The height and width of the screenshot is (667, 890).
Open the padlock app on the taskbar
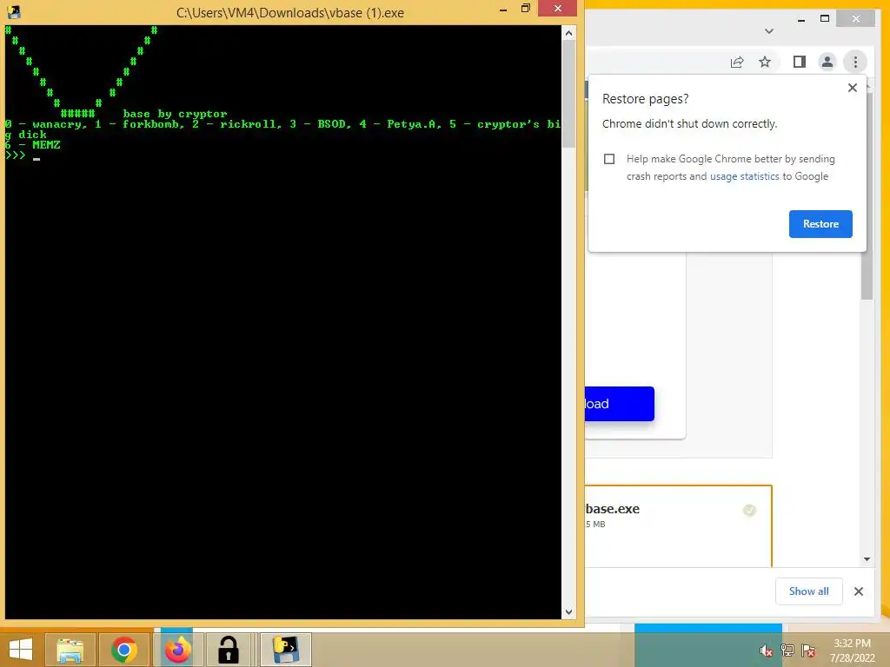point(229,650)
